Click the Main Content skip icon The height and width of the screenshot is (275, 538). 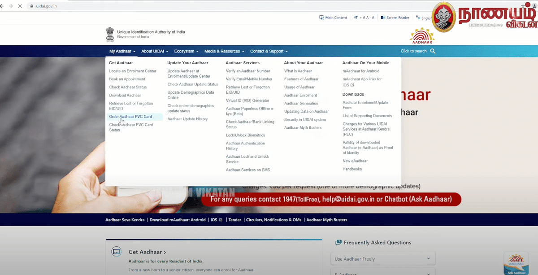click(321, 17)
